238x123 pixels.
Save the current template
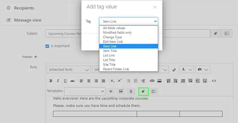click(x=121, y=91)
